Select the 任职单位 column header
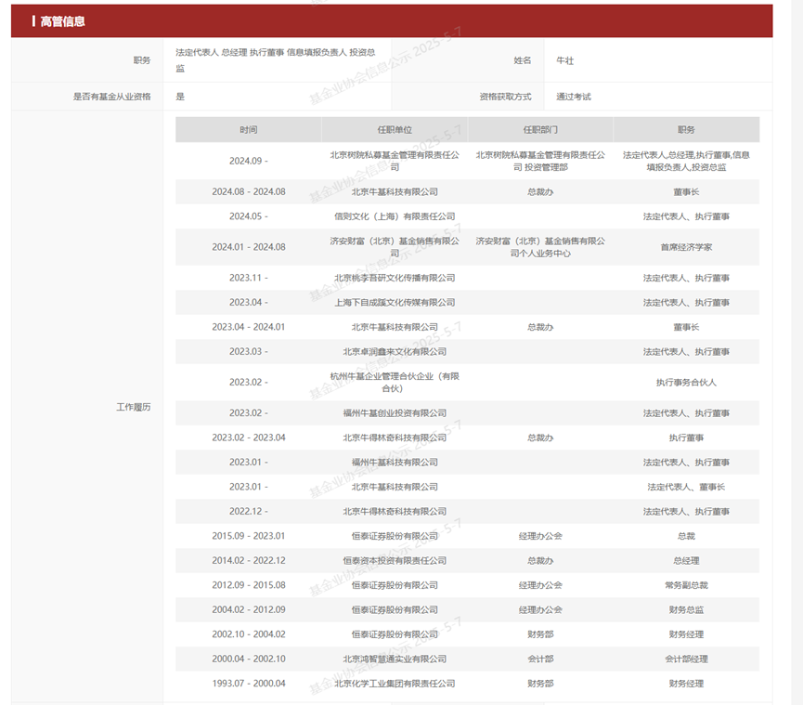The width and height of the screenshot is (803, 705). click(395, 130)
